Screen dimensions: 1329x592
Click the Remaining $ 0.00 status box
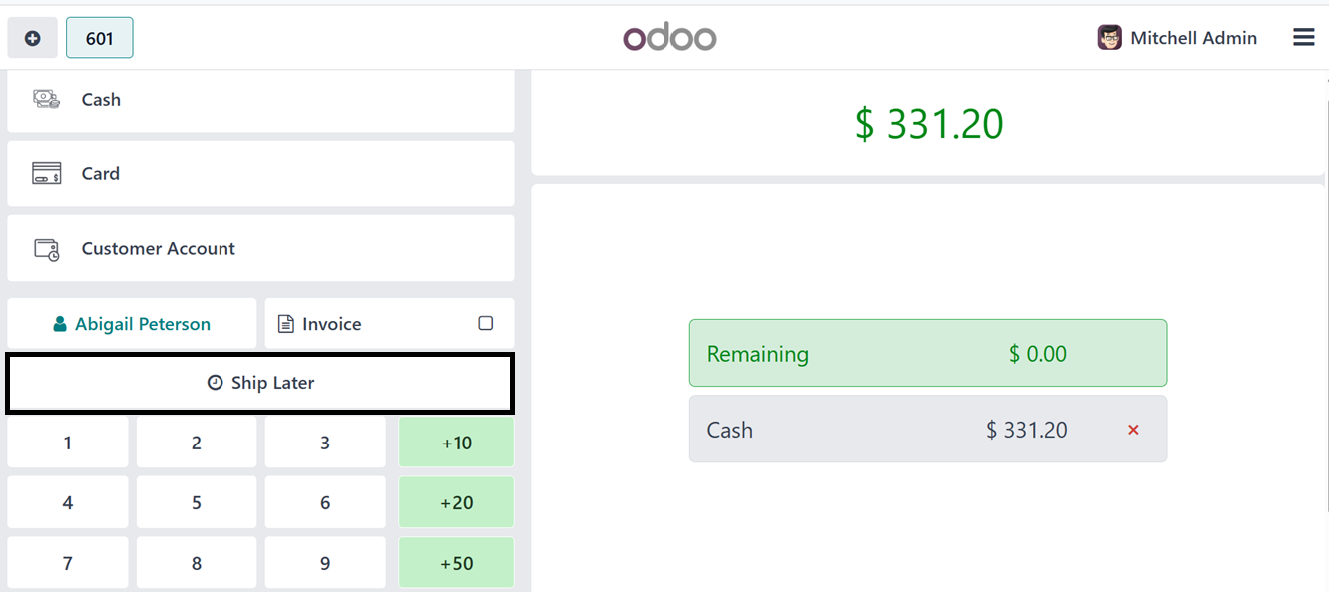point(928,353)
